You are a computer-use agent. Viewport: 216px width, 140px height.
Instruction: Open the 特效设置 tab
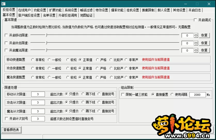(x=102, y=10)
